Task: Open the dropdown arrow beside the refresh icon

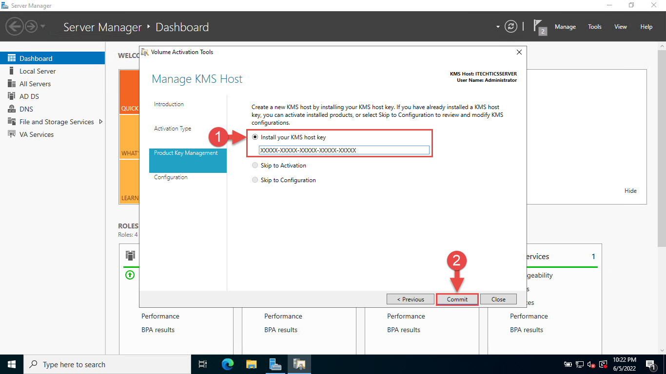Action: pos(498,26)
